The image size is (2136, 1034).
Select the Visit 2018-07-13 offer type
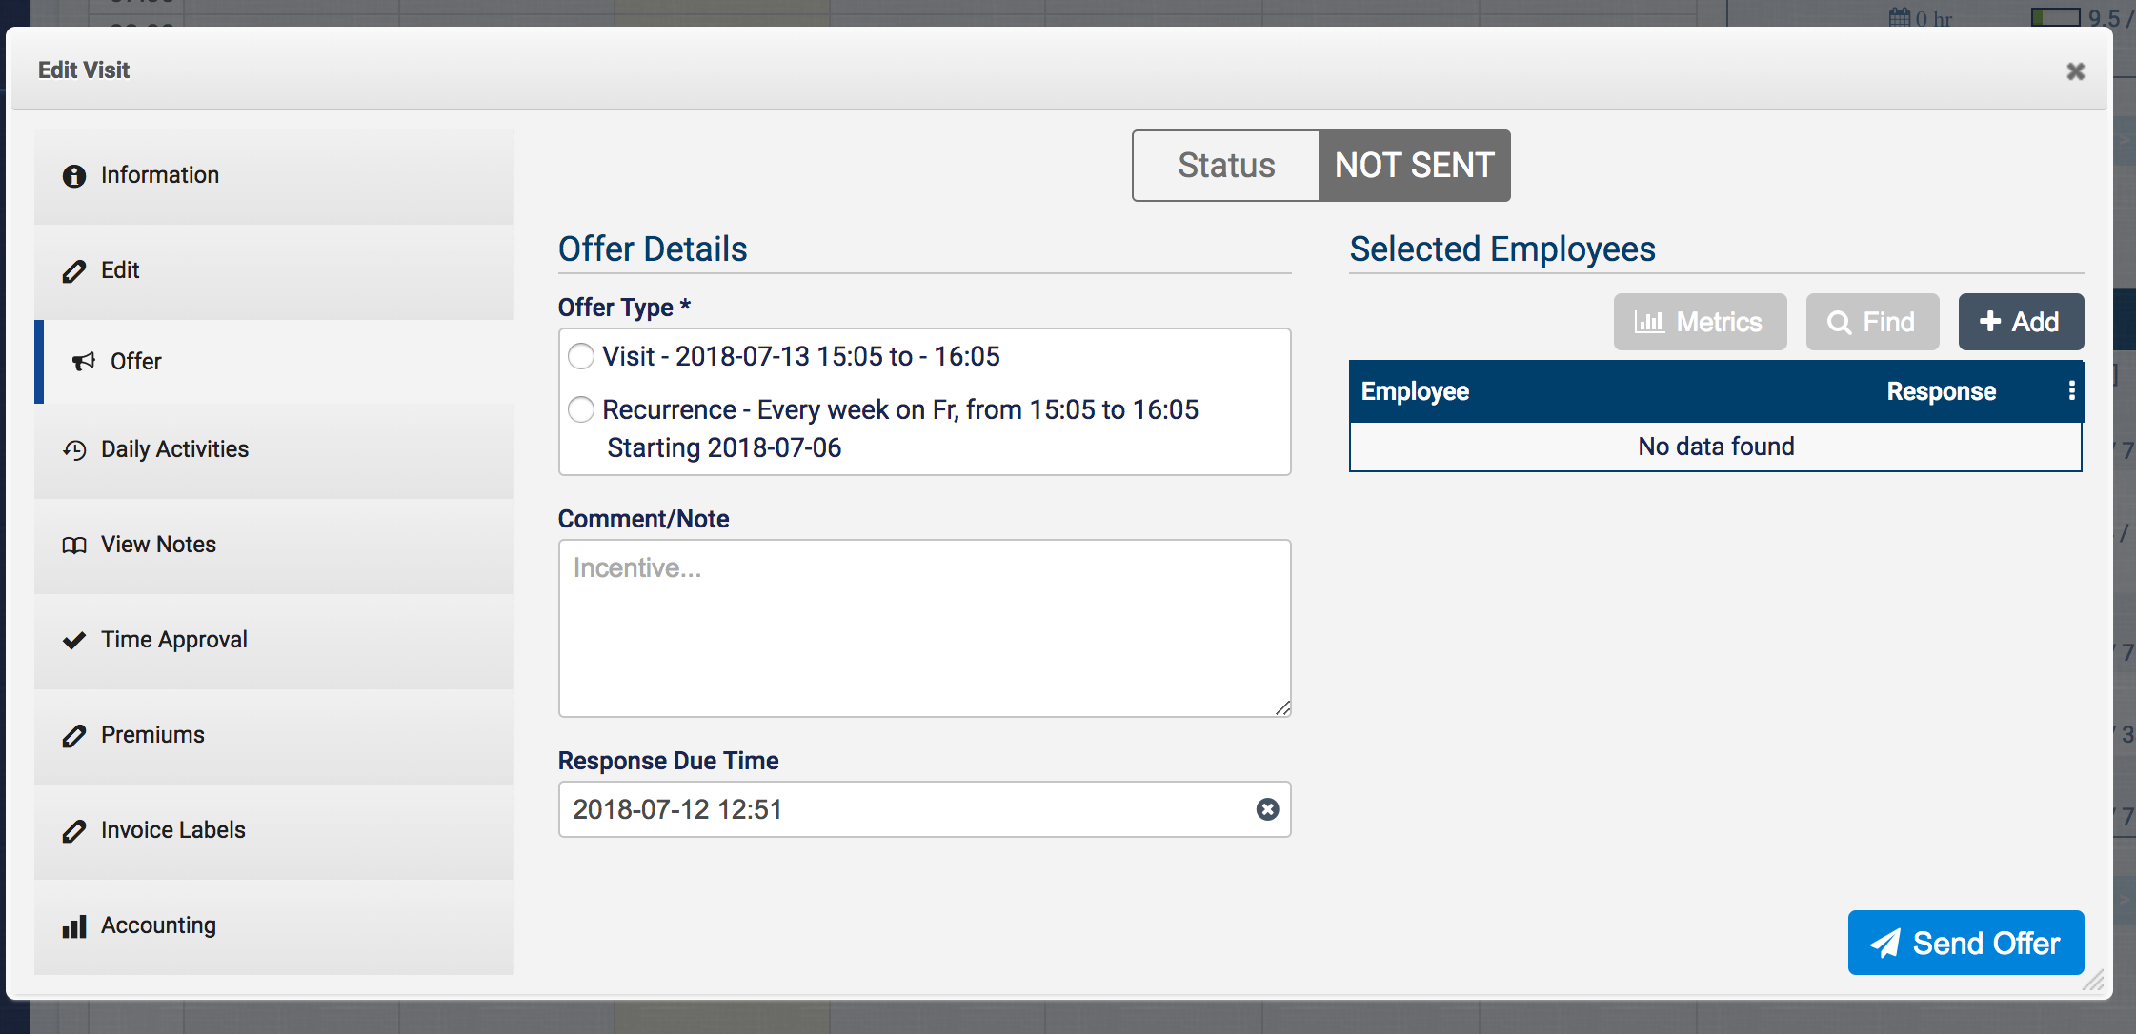(x=581, y=356)
